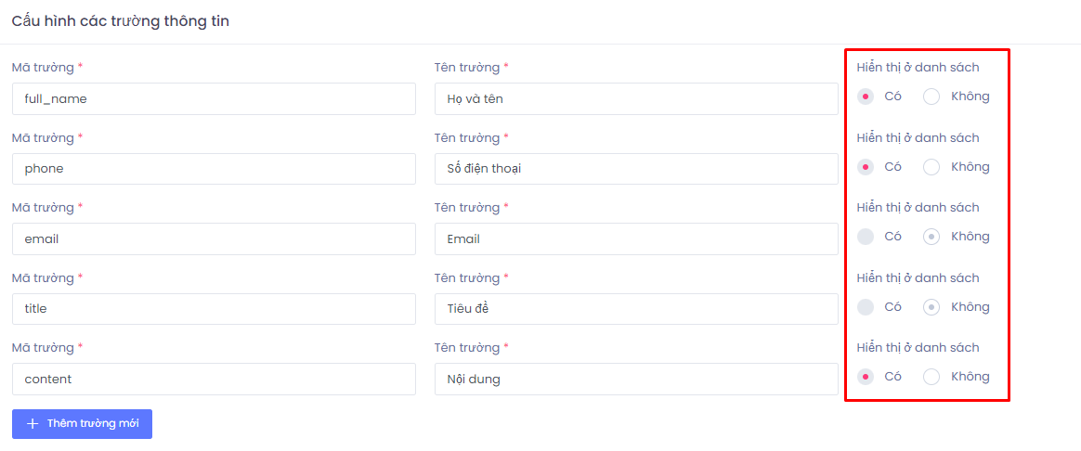Select Không radio for email field

pyautogui.click(x=931, y=237)
